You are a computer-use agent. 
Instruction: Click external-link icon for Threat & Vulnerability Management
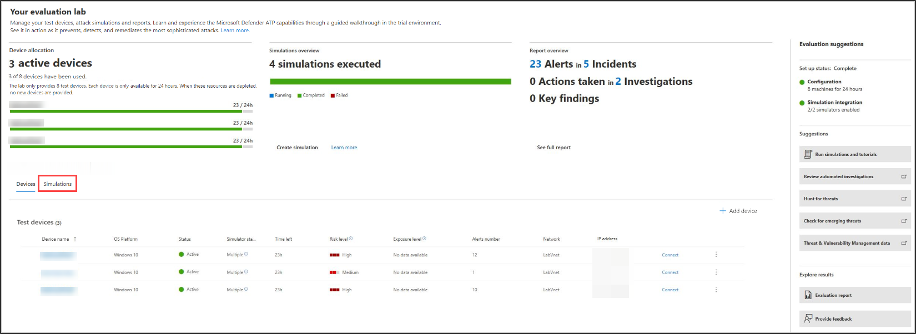tap(904, 243)
